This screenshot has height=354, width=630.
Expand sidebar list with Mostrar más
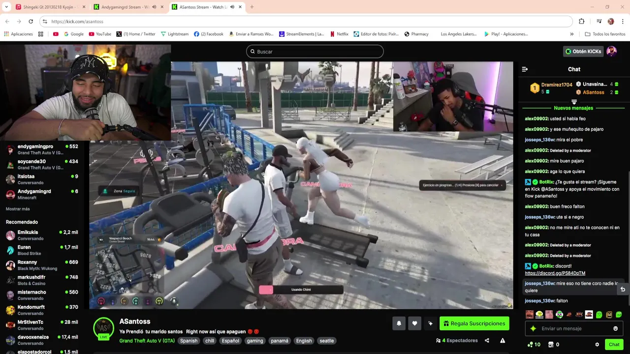tap(18, 209)
